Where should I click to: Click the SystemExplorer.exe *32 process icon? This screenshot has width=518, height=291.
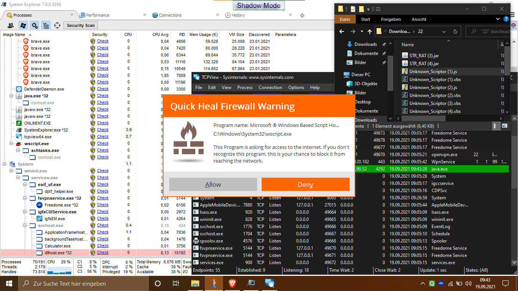click(x=19, y=130)
